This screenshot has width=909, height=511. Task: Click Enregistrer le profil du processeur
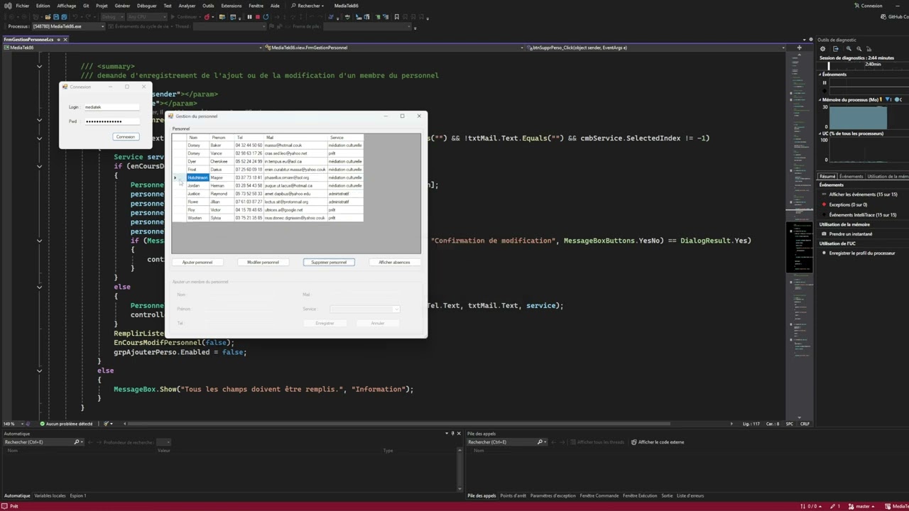click(x=862, y=253)
